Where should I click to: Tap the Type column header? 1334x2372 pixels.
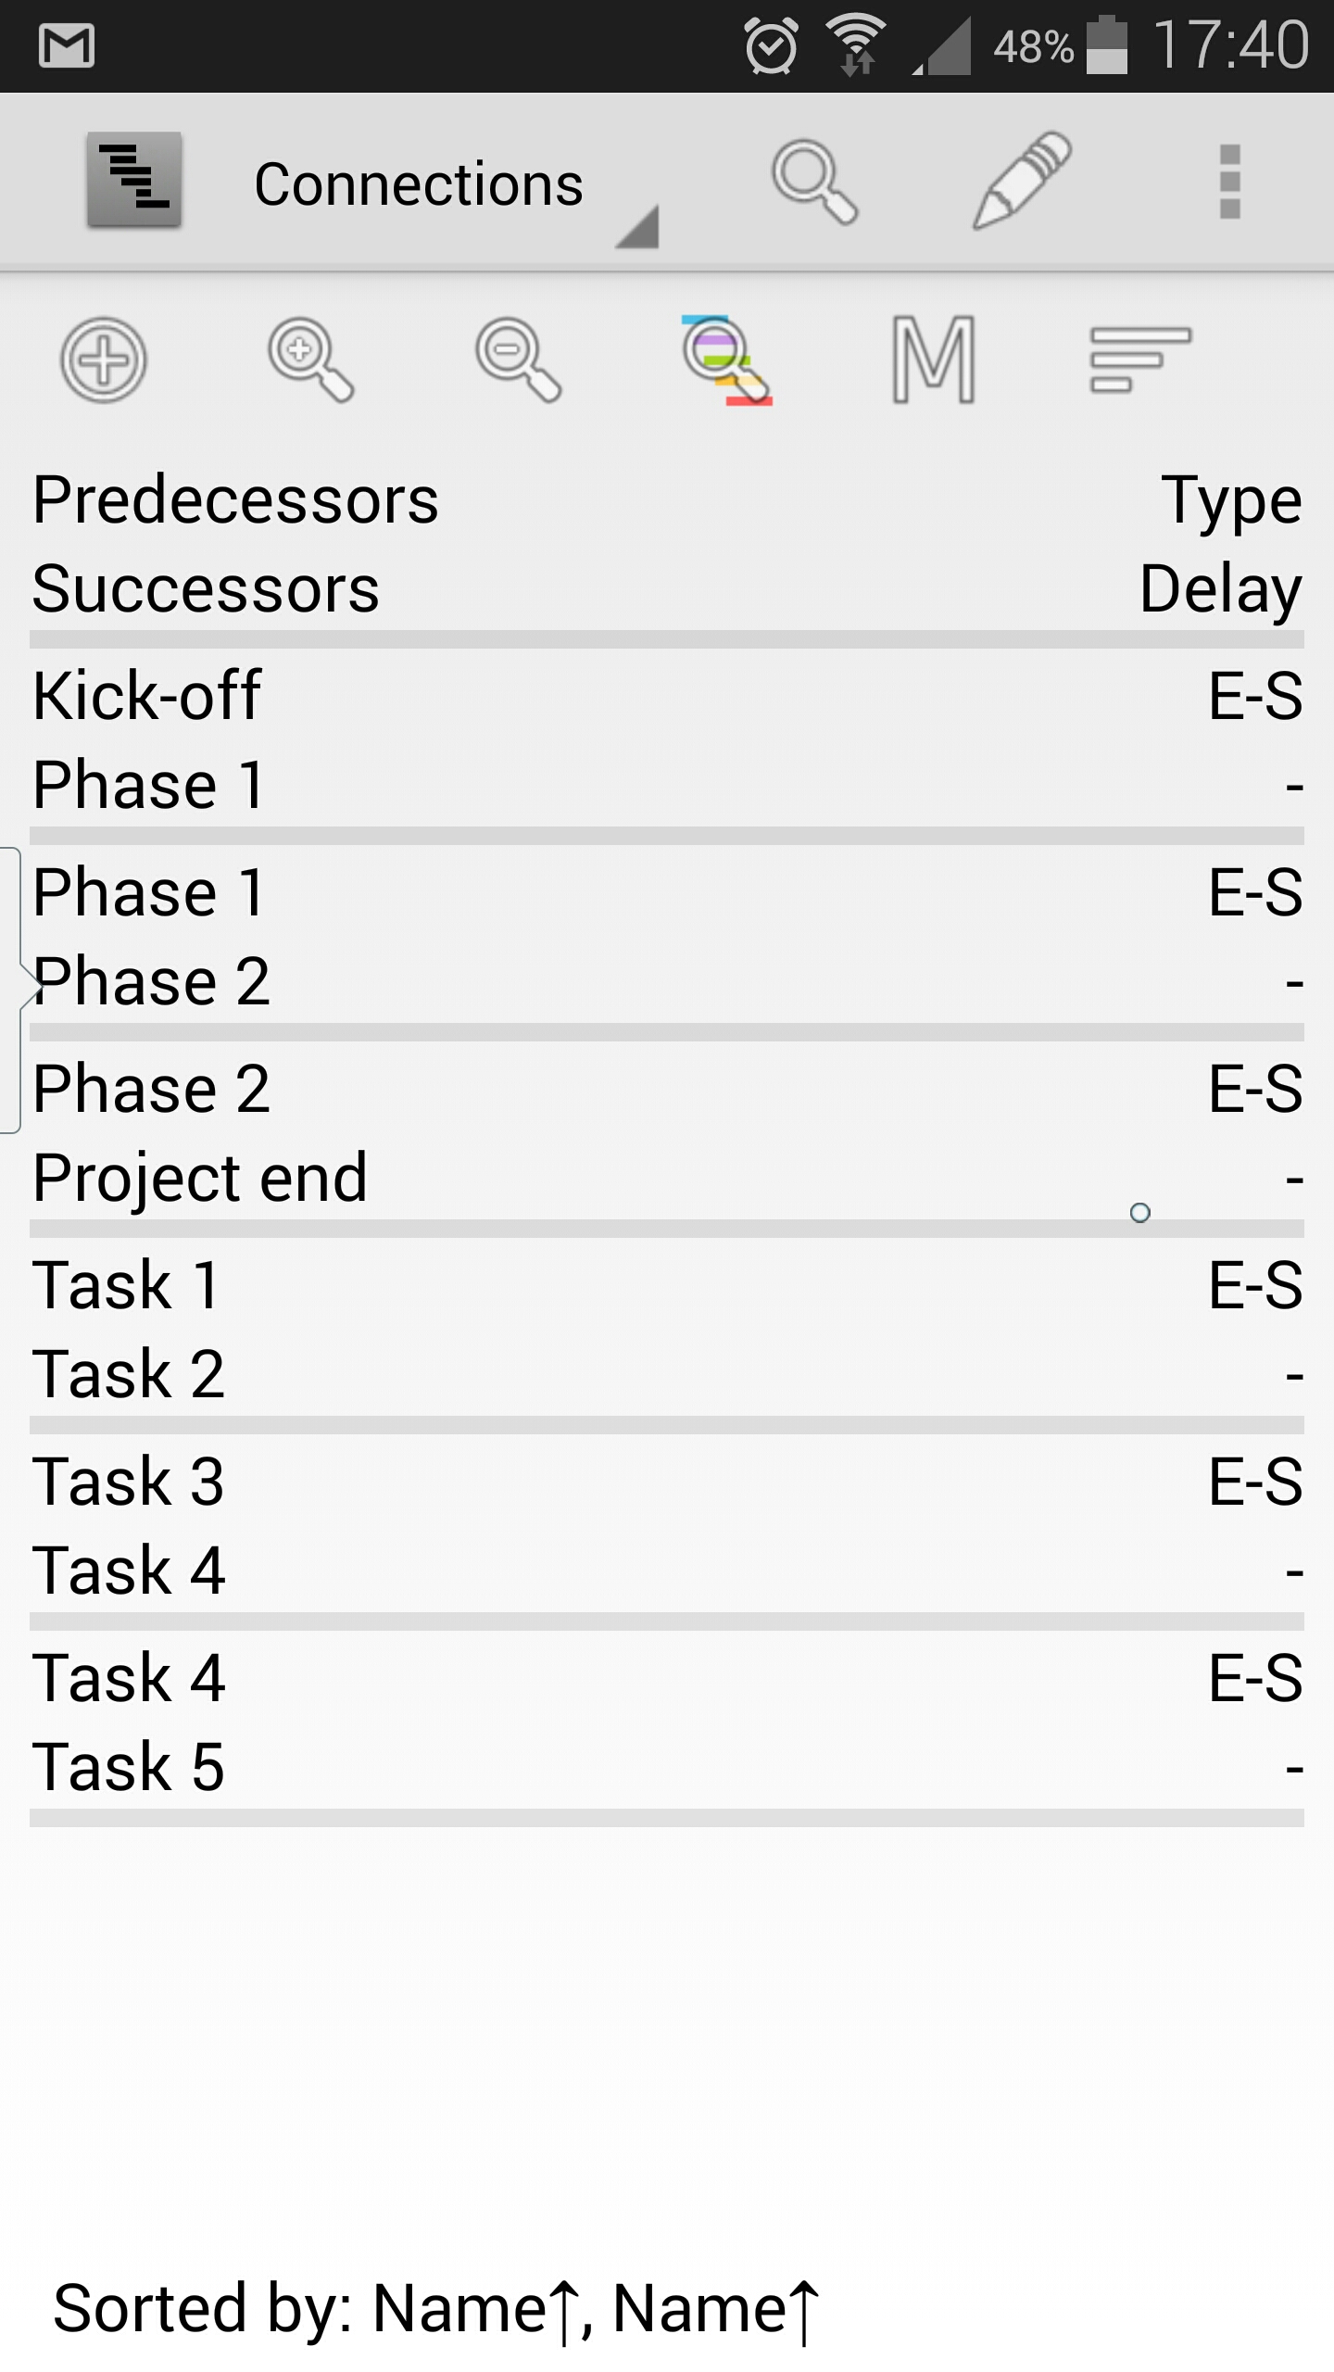point(1231,500)
